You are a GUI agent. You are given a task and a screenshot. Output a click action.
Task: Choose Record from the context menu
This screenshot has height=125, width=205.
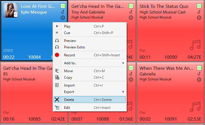90,55
